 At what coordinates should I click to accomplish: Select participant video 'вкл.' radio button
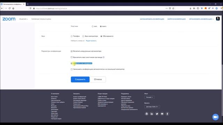click(93, 26)
